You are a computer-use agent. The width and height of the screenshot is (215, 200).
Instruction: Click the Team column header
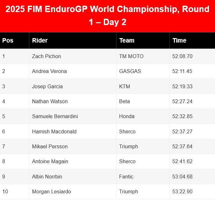(127, 40)
